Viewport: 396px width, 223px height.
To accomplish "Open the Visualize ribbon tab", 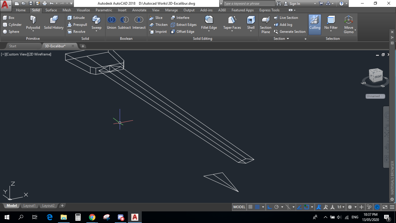I will (x=83, y=10).
